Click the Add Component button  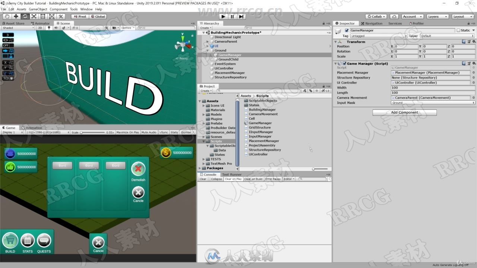[404, 112]
